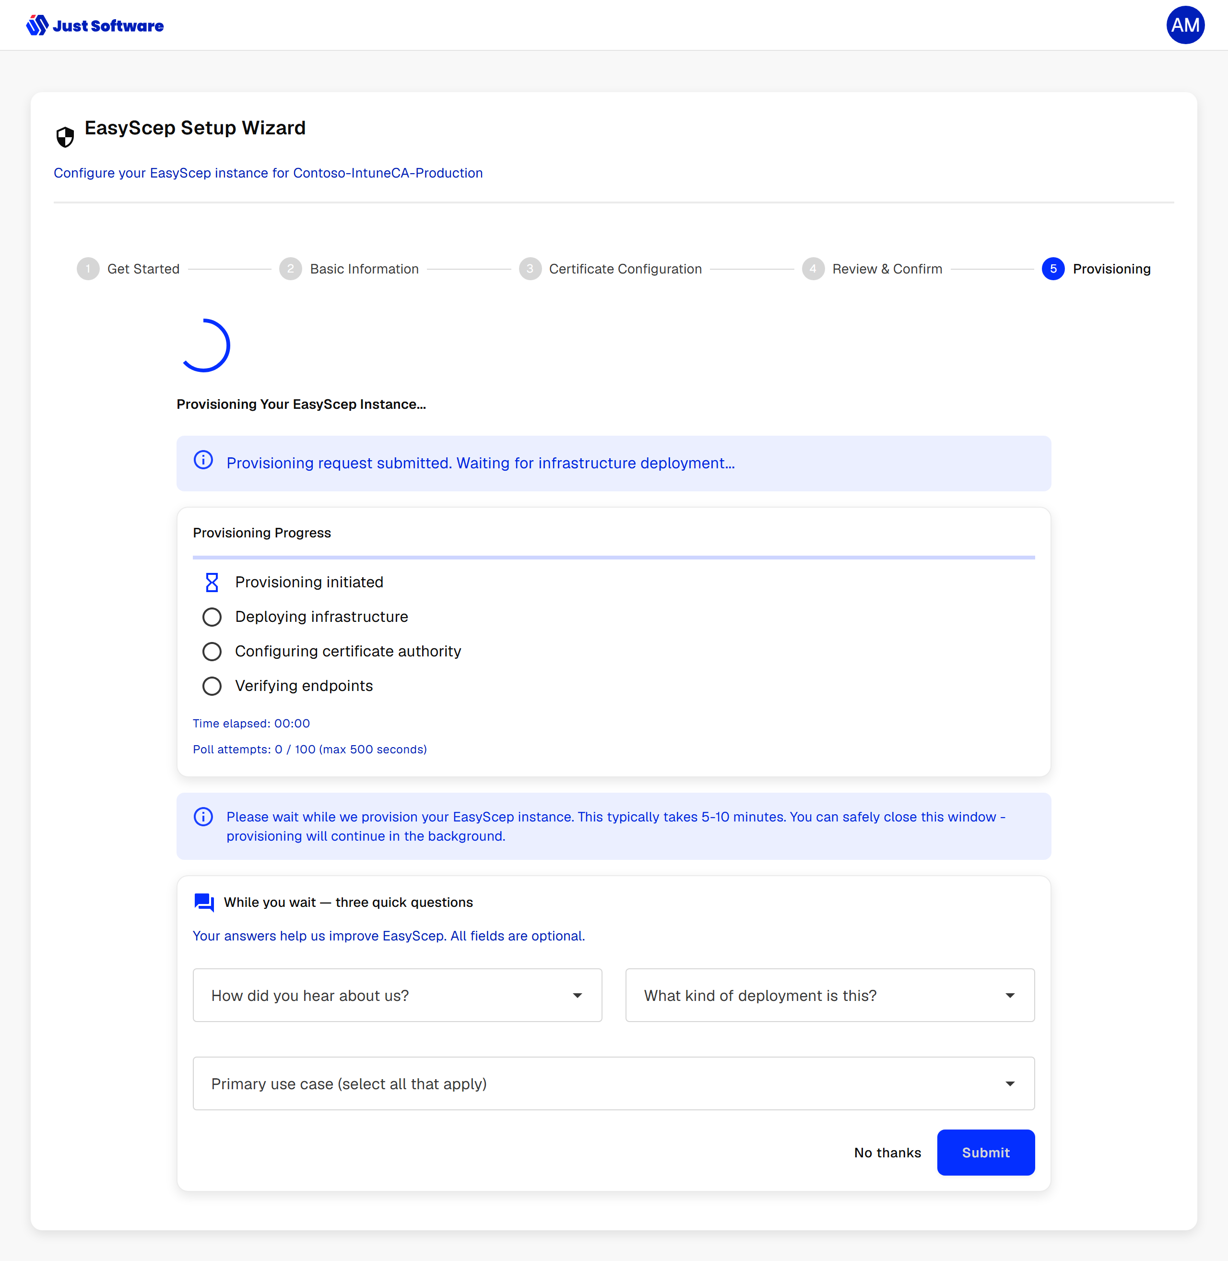Click the circle icon for Verifying endpoints
The width and height of the screenshot is (1228, 1261).
(x=212, y=686)
